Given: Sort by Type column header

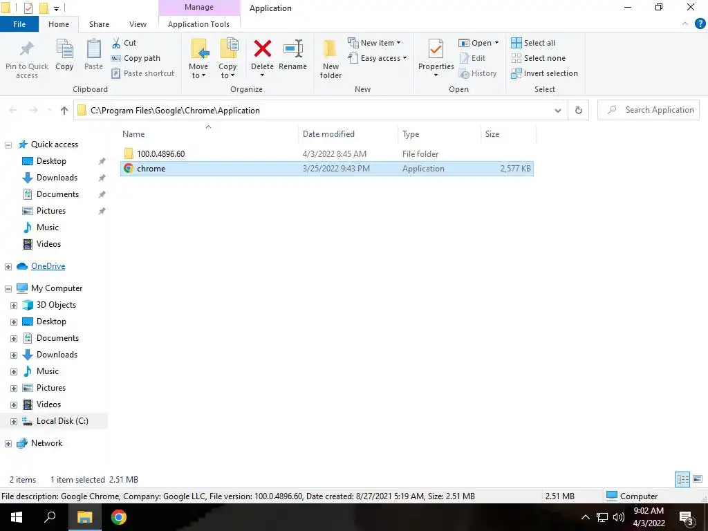Looking at the screenshot, I should click(x=411, y=134).
